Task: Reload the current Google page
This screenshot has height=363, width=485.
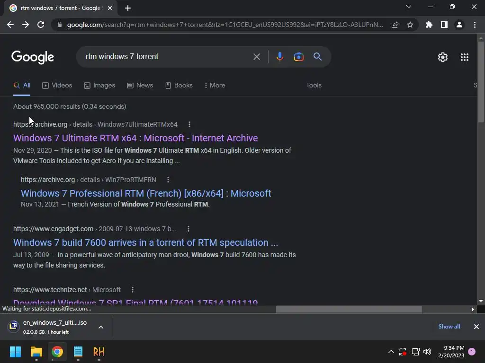Action: point(41,25)
